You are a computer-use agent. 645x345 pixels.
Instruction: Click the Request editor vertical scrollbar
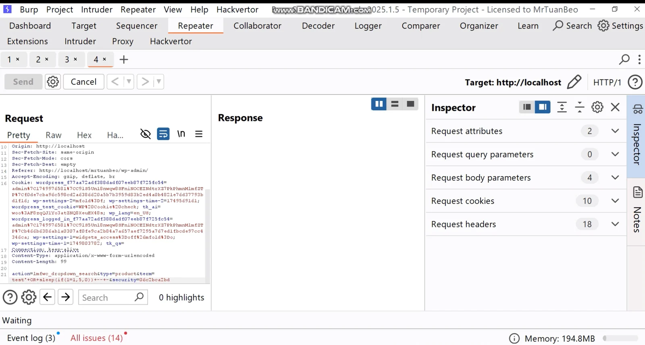[x=208, y=236]
